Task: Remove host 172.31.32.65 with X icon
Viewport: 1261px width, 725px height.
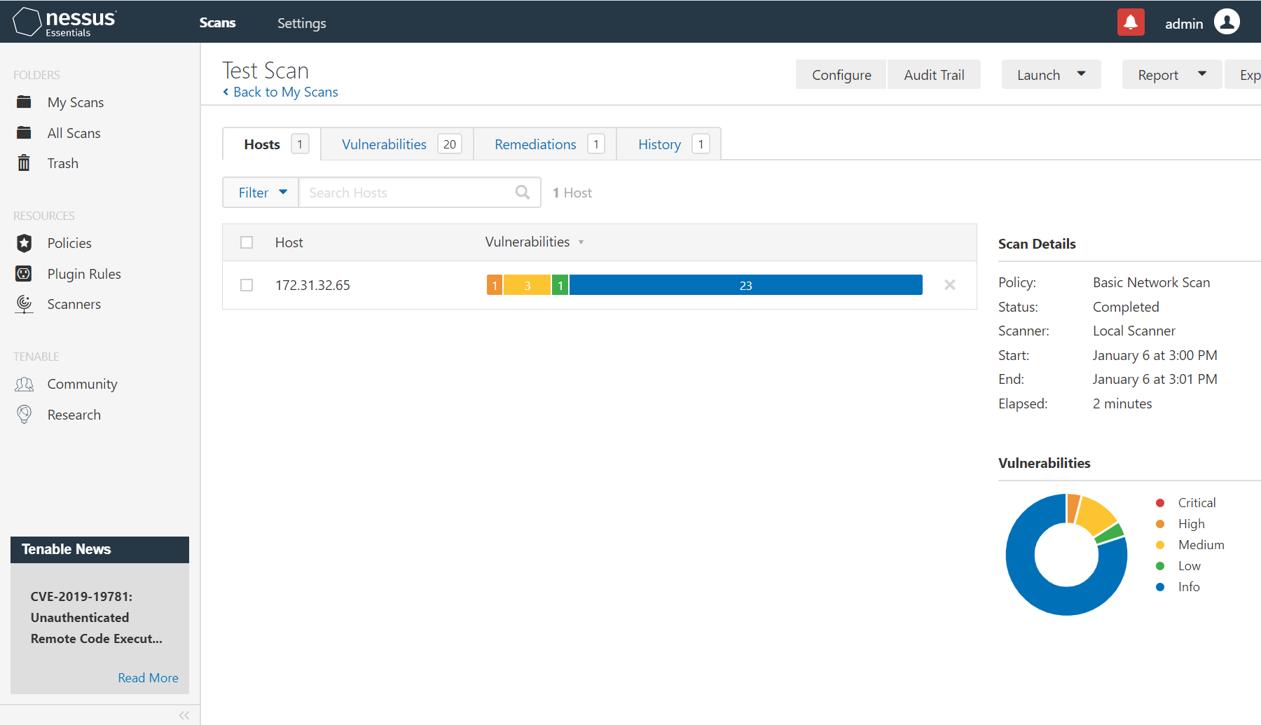Action: (x=950, y=285)
